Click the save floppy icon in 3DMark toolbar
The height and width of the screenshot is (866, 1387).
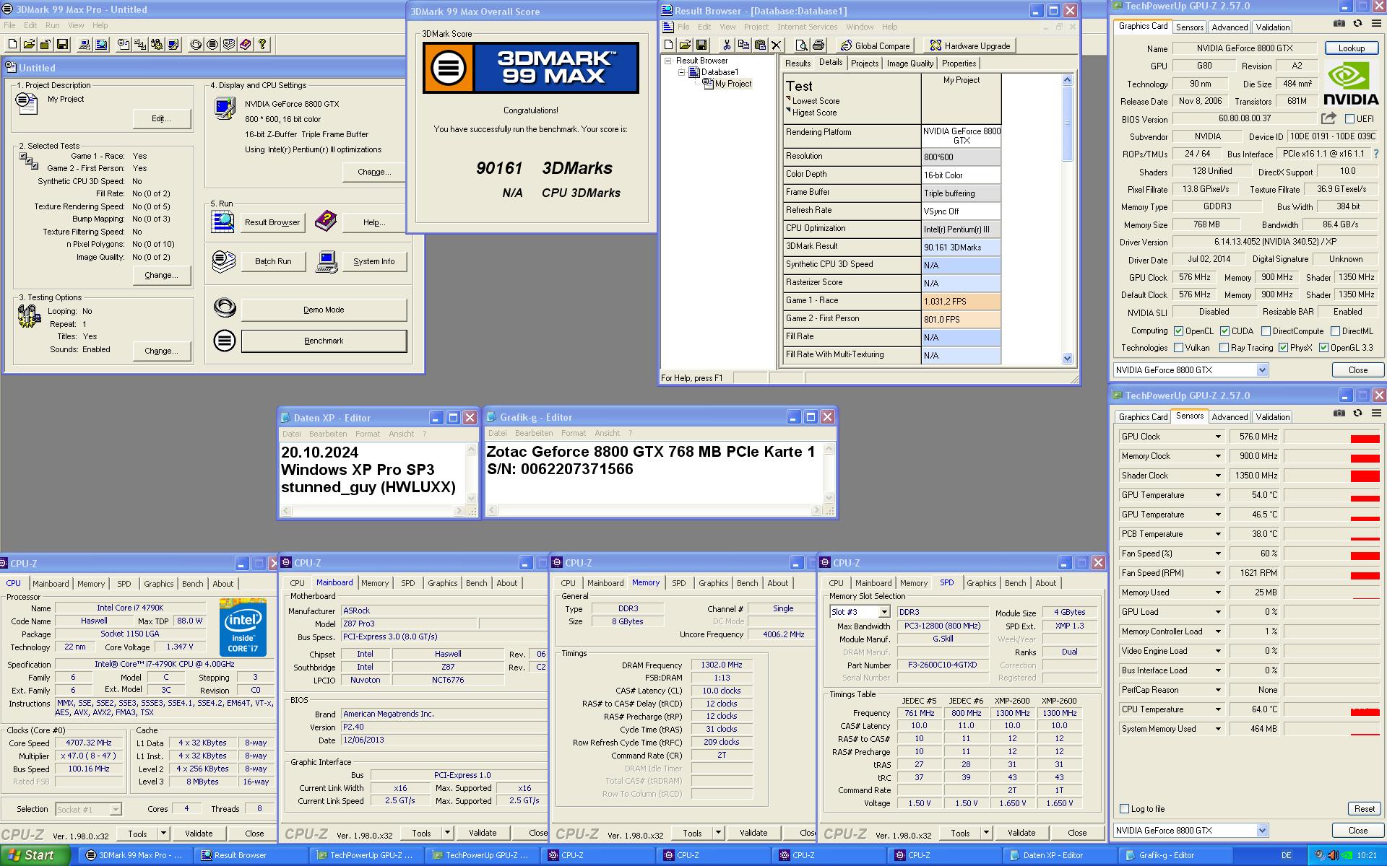62,45
